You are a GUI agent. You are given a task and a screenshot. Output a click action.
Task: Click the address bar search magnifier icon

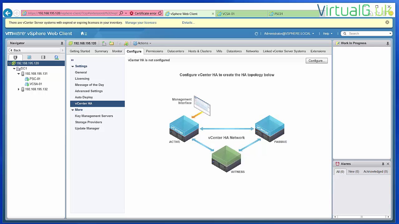pyautogui.click(x=121, y=13)
